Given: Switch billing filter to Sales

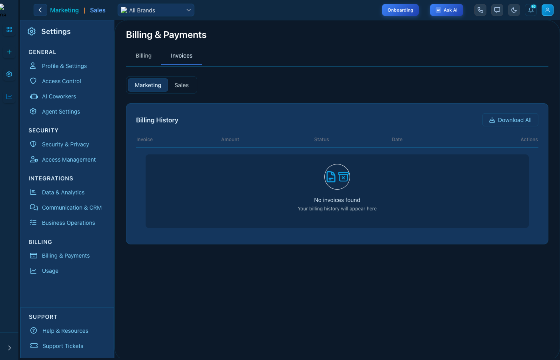Looking at the screenshot, I should pos(182,85).
